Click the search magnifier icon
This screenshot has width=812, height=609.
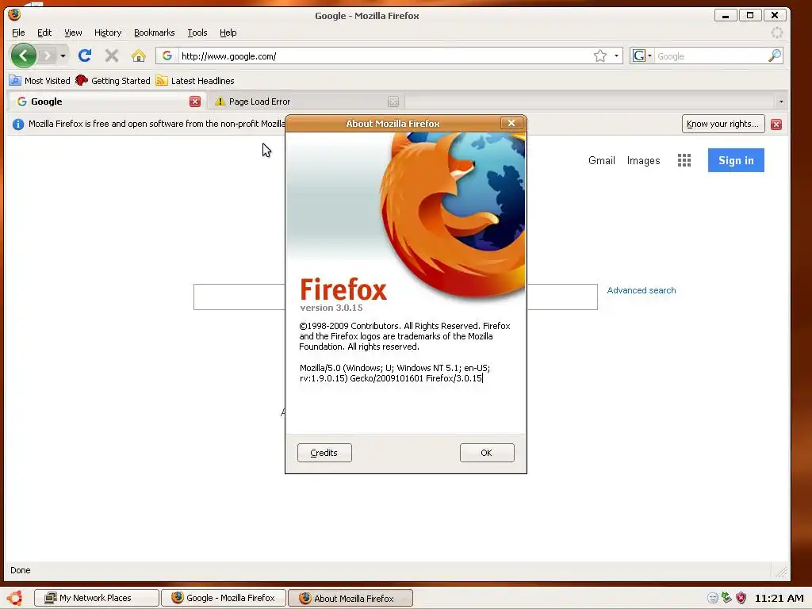tap(774, 56)
